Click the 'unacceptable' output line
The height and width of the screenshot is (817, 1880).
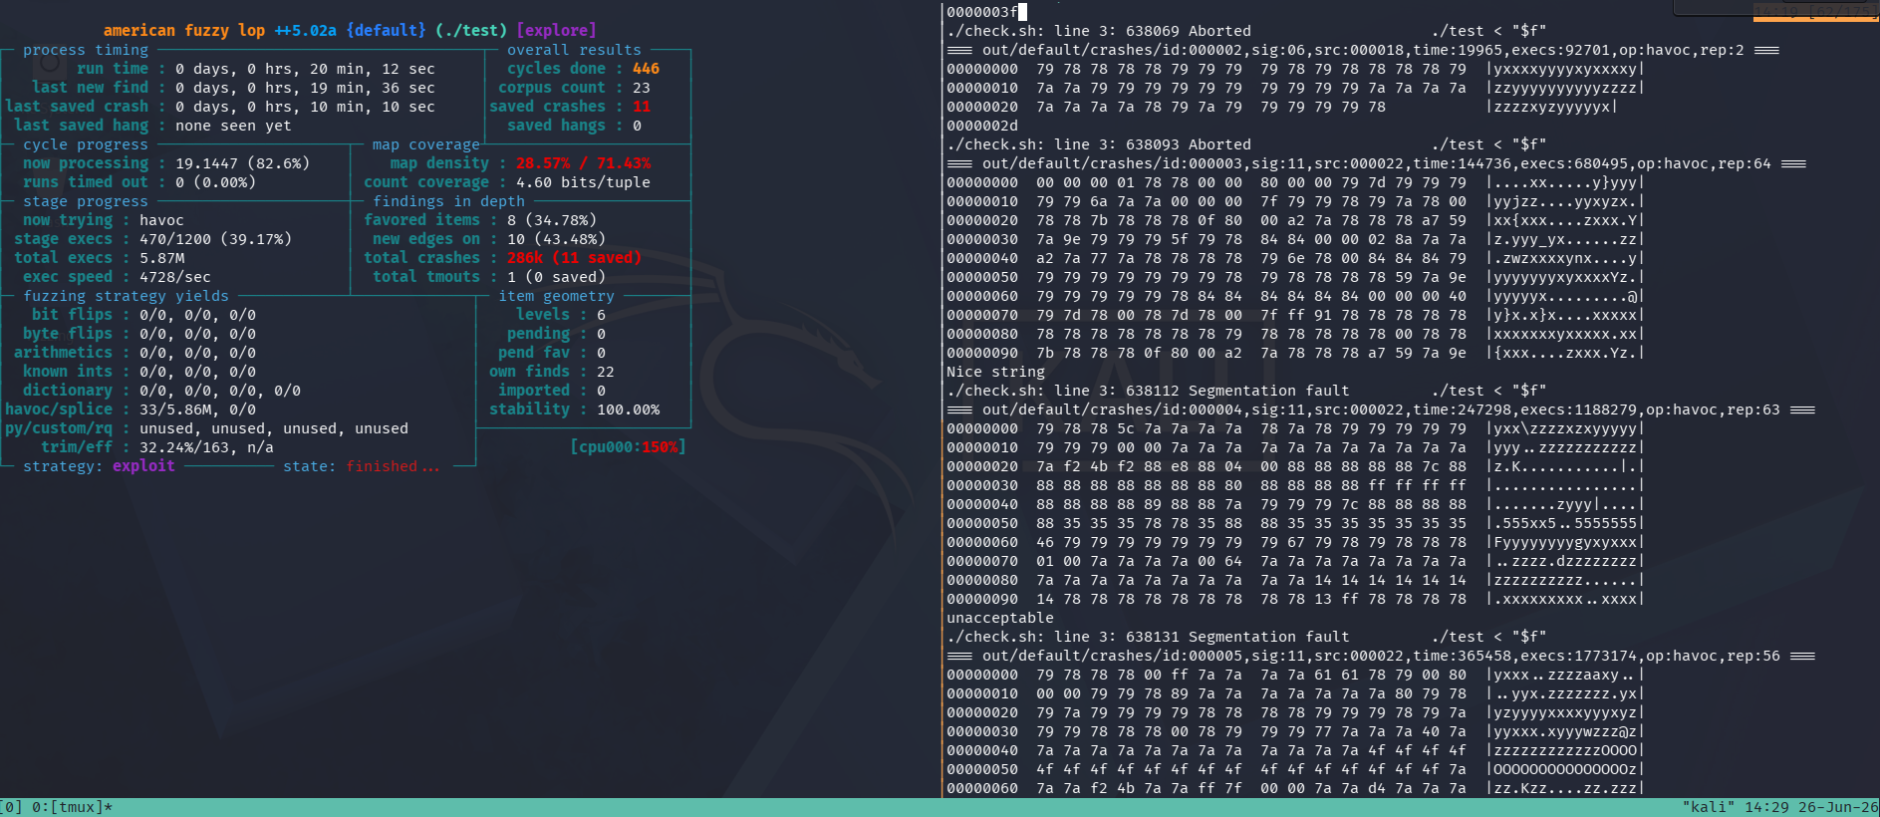click(1000, 618)
